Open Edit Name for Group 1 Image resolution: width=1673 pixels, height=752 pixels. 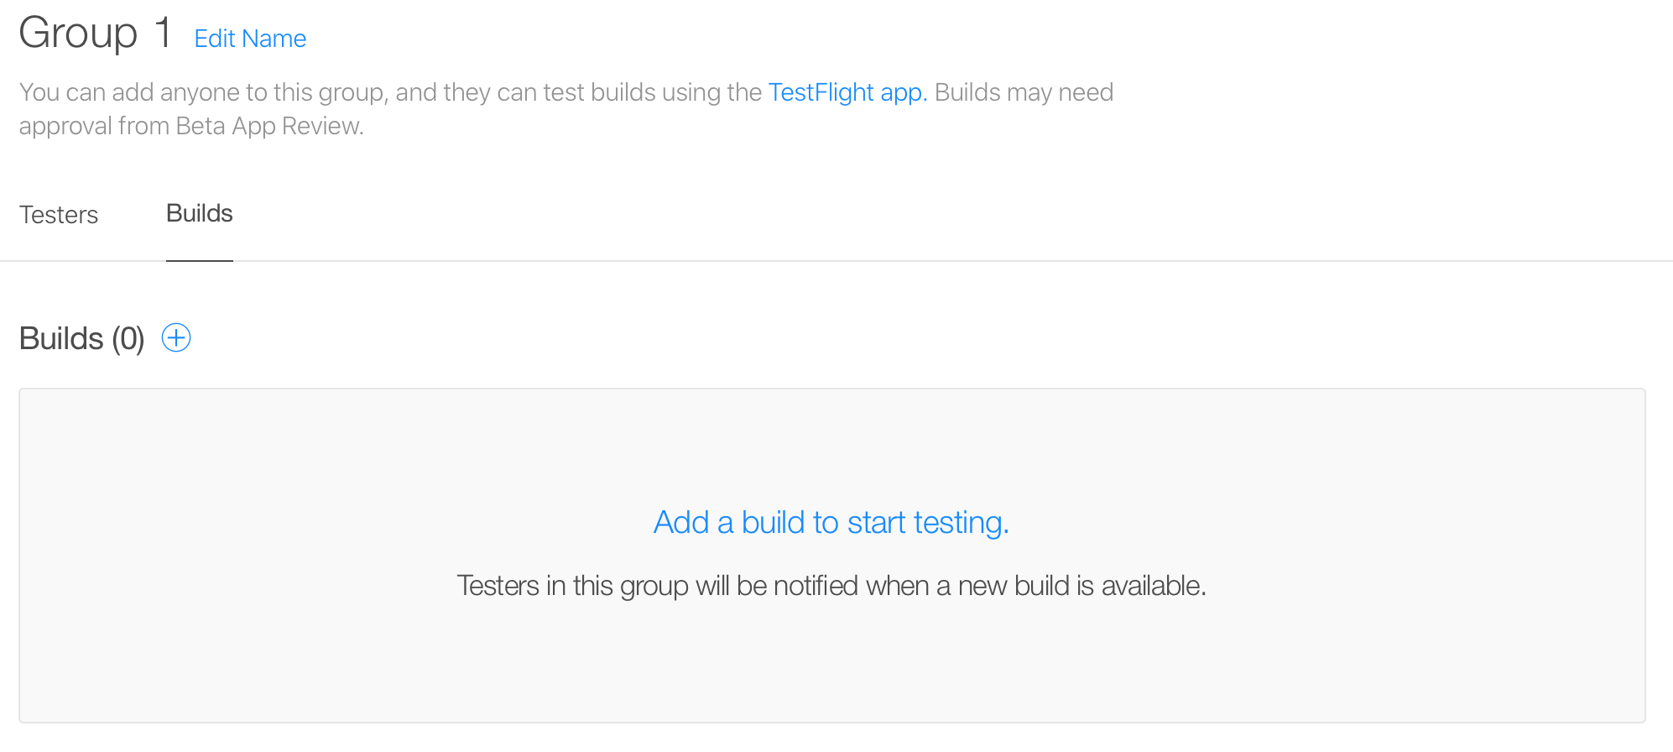click(x=250, y=39)
